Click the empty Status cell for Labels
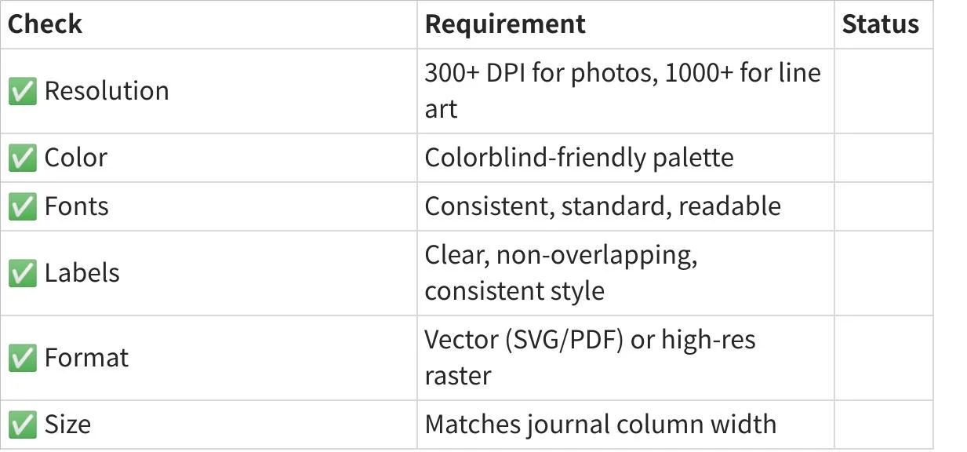 pyautogui.click(x=883, y=273)
